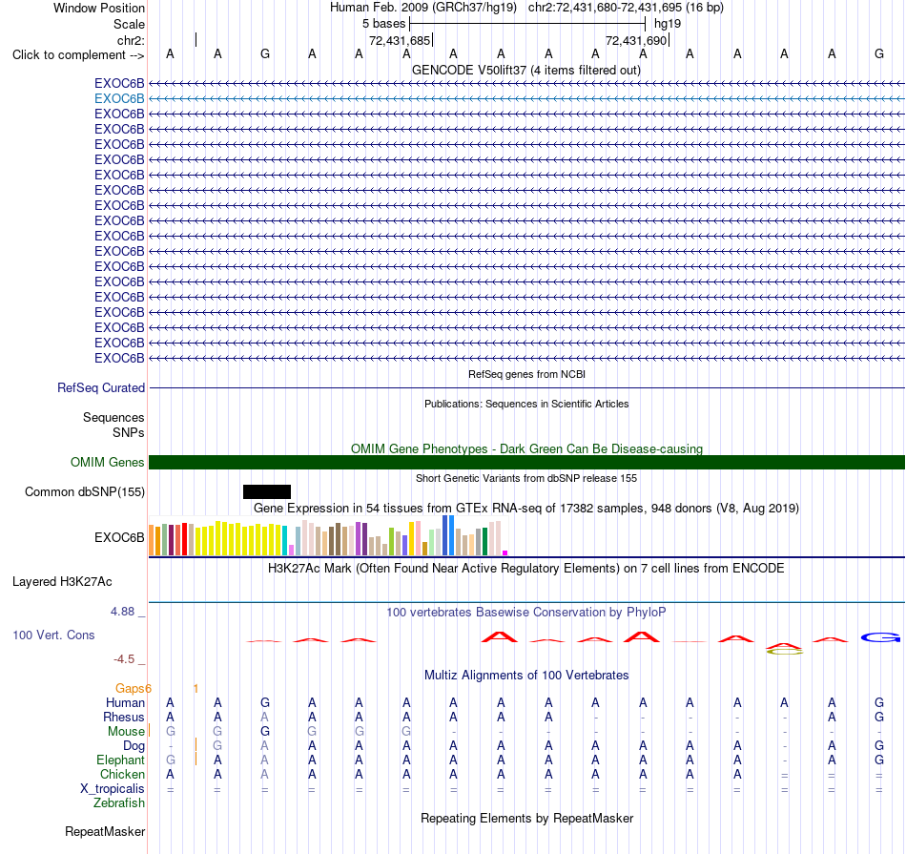Image resolution: width=906 pixels, height=854 pixels.
Task: Open the 'RefSeq genes from NCBI' track title
Action: click(x=526, y=374)
